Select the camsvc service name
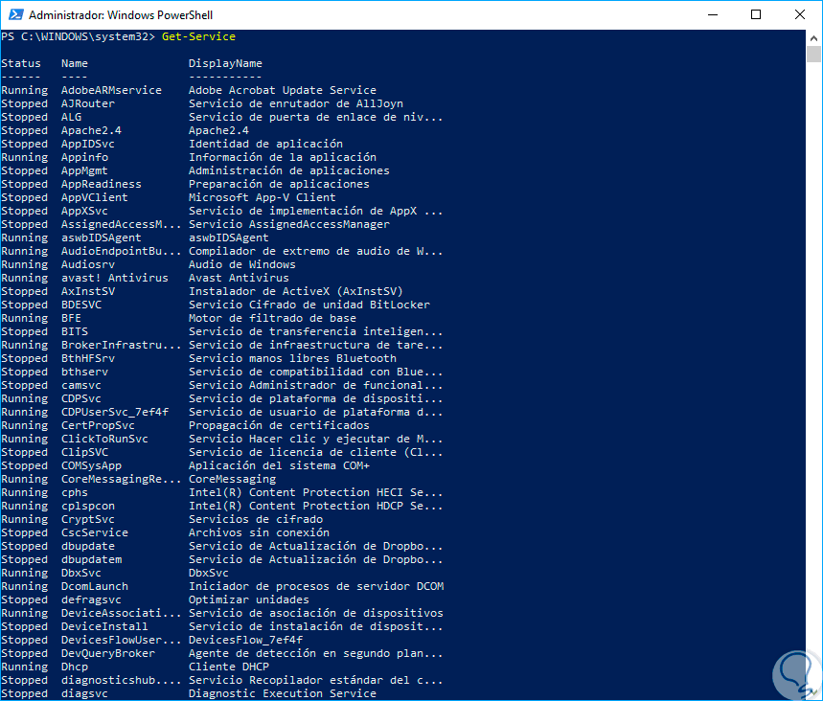 pos(81,386)
